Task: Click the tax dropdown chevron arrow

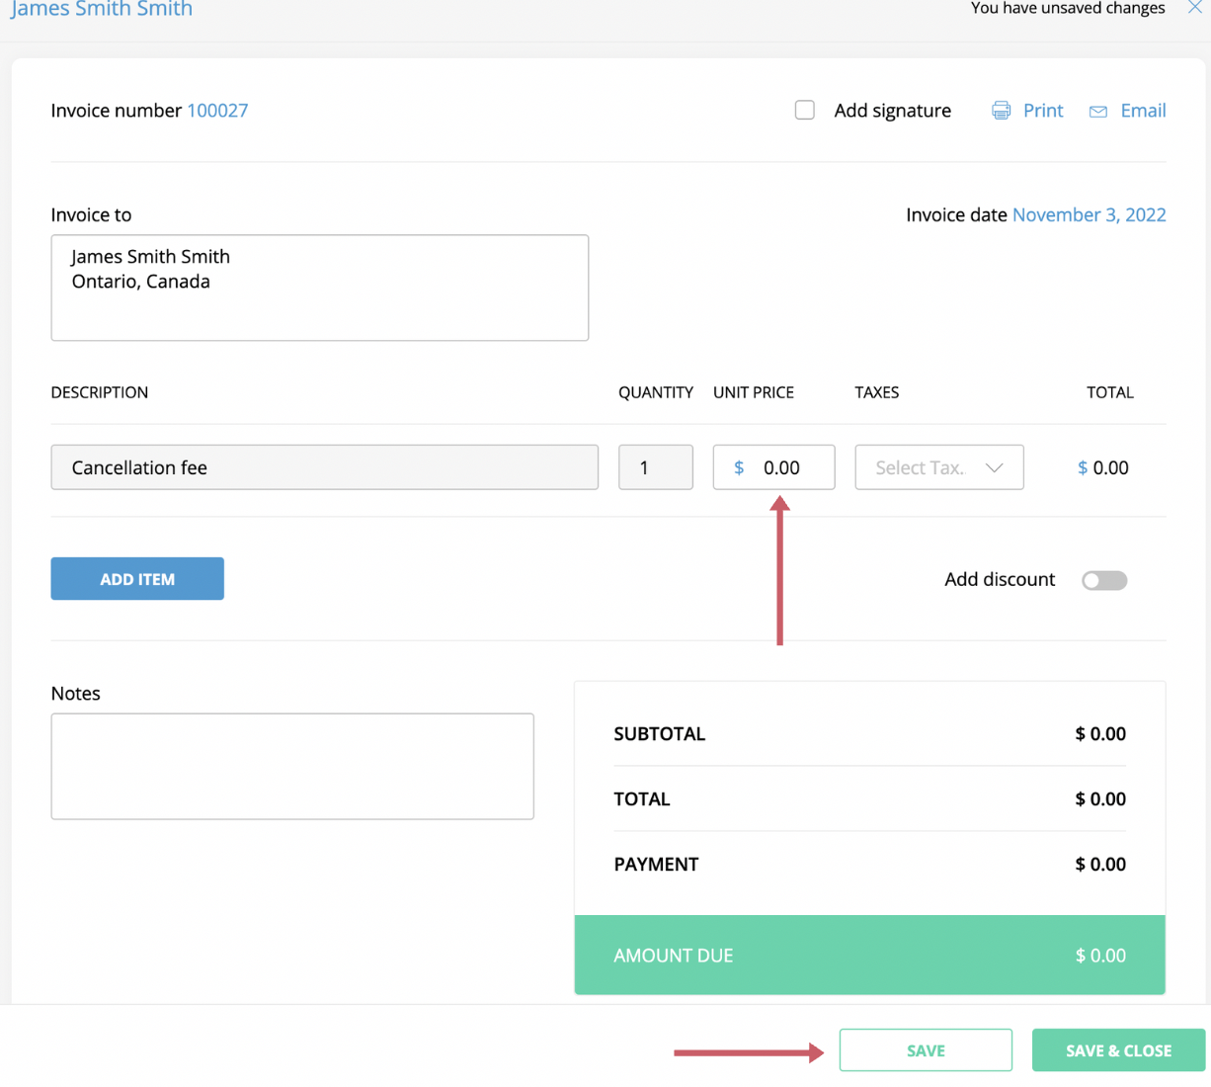Action: pos(994,467)
